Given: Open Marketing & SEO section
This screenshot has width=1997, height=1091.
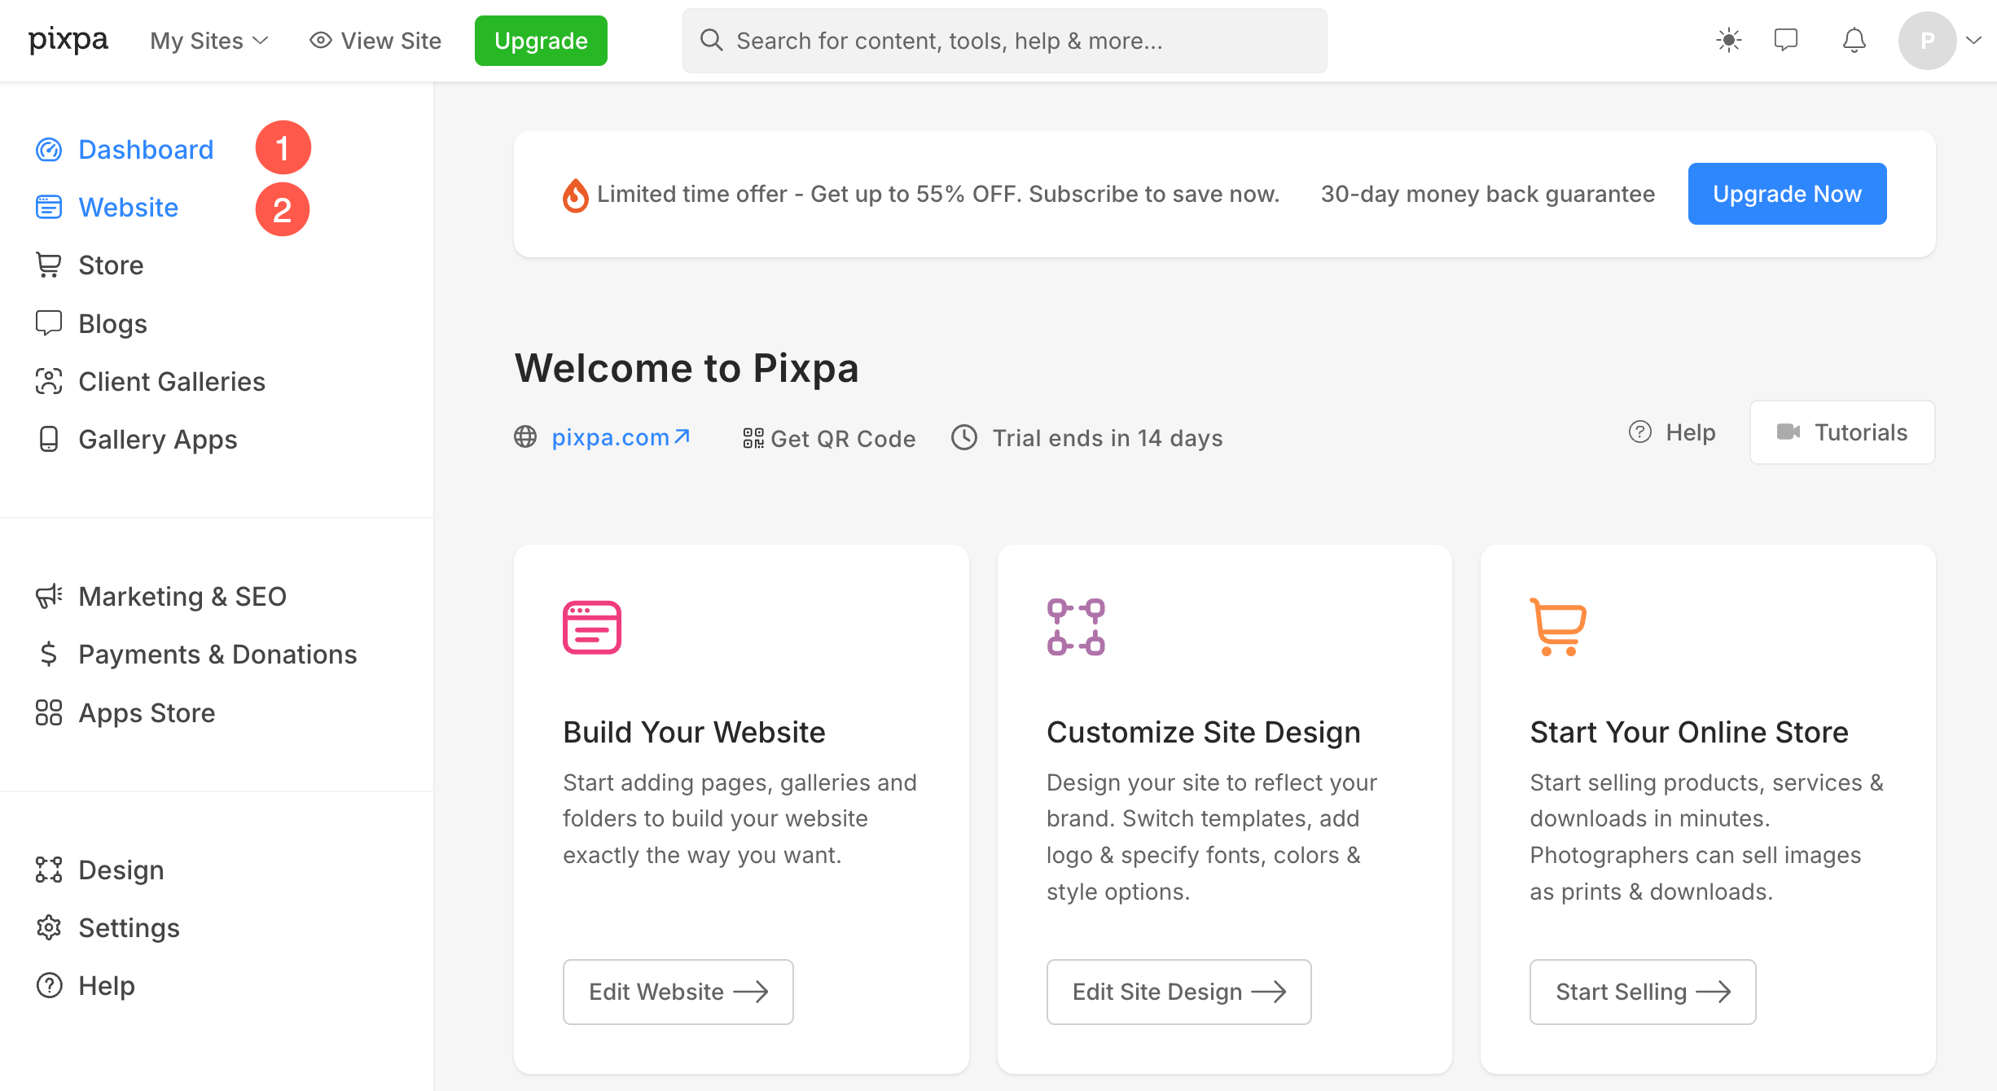Looking at the screenshot, I should tap(182, 596).
